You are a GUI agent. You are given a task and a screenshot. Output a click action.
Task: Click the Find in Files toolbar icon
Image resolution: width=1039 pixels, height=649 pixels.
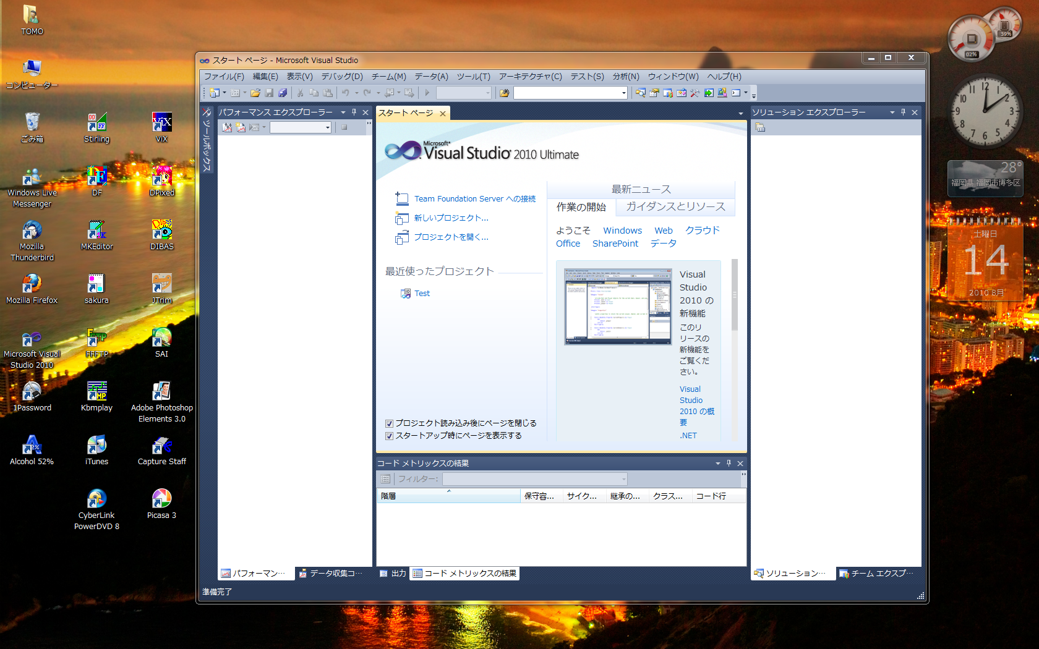point(505,93)
